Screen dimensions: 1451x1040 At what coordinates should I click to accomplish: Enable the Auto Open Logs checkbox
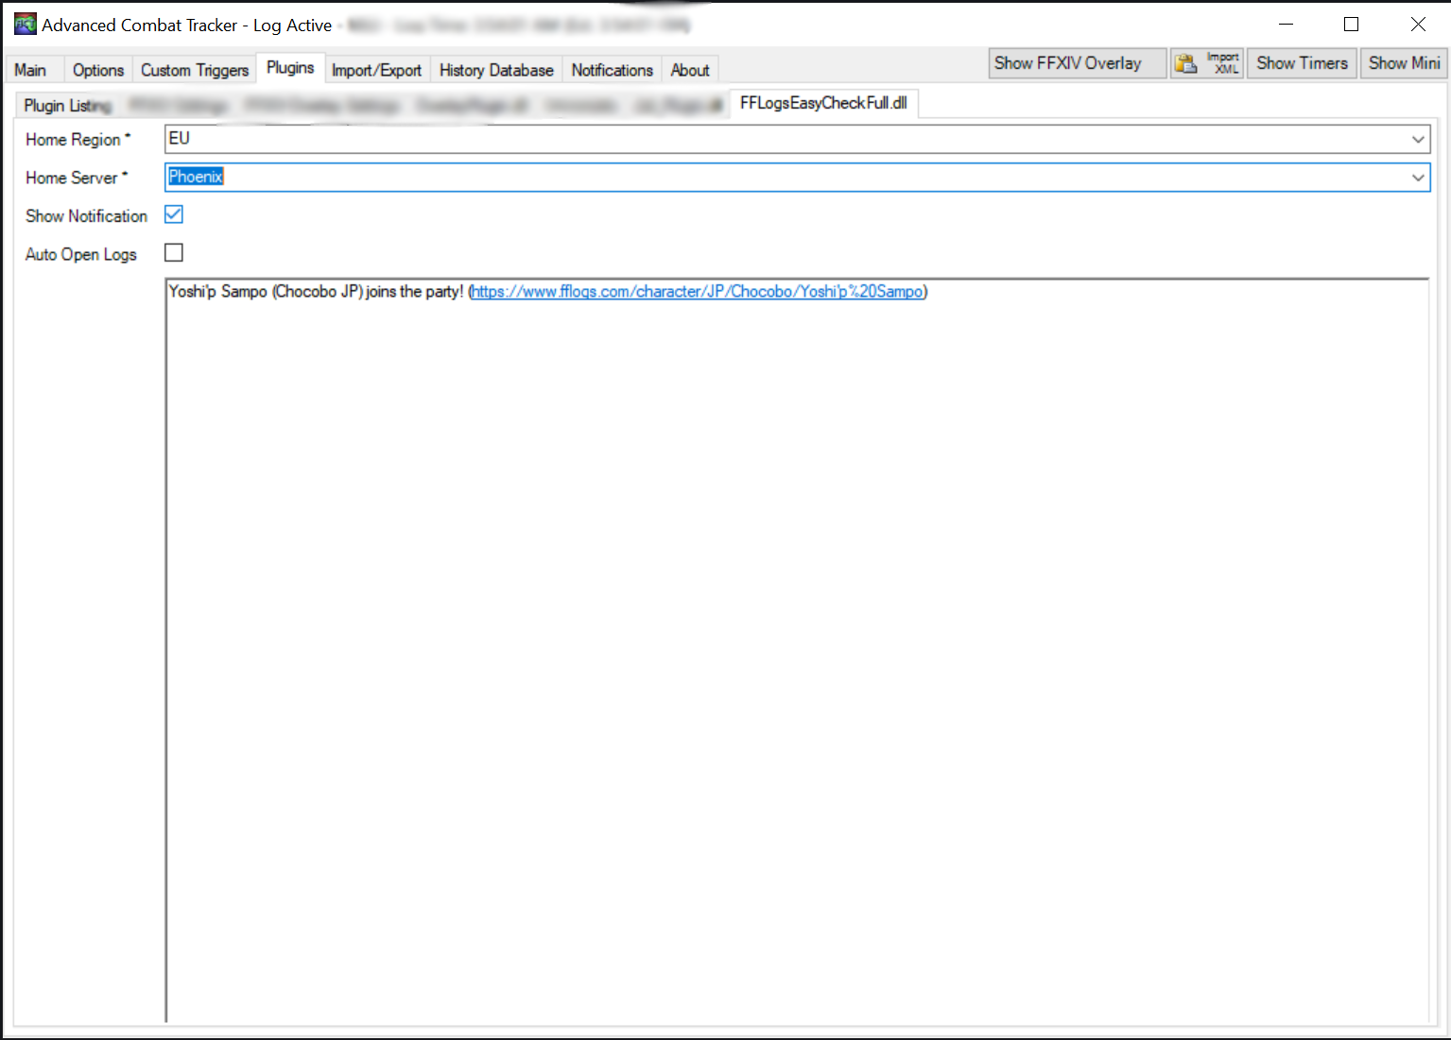[174, 252]
